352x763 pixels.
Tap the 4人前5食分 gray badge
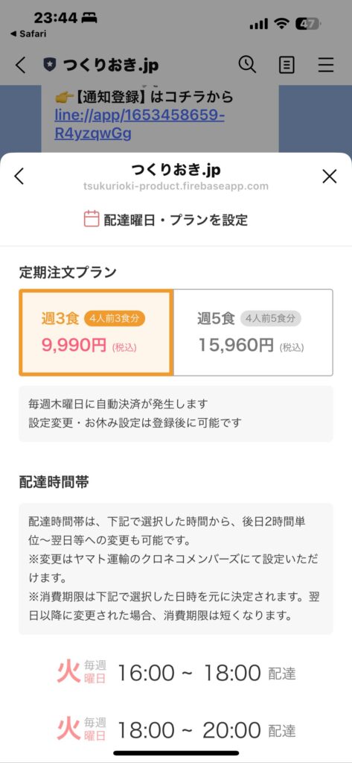click(270, 319)
